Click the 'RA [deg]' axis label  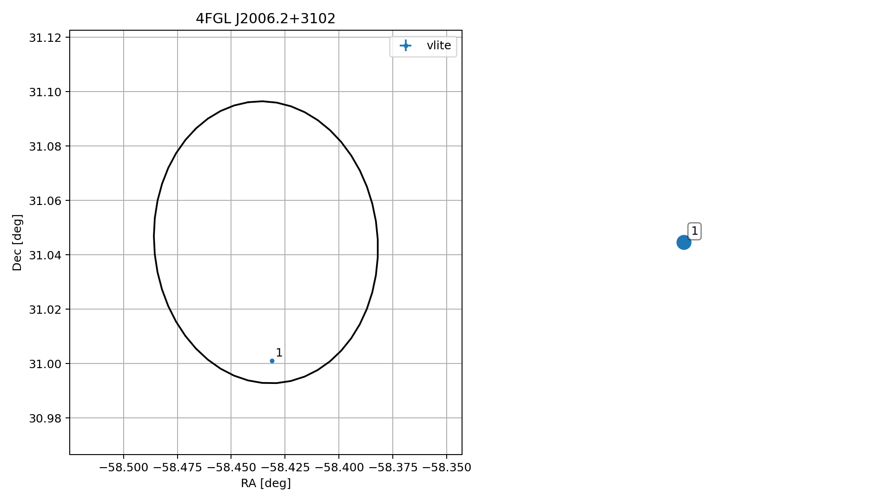click(266, 483)
